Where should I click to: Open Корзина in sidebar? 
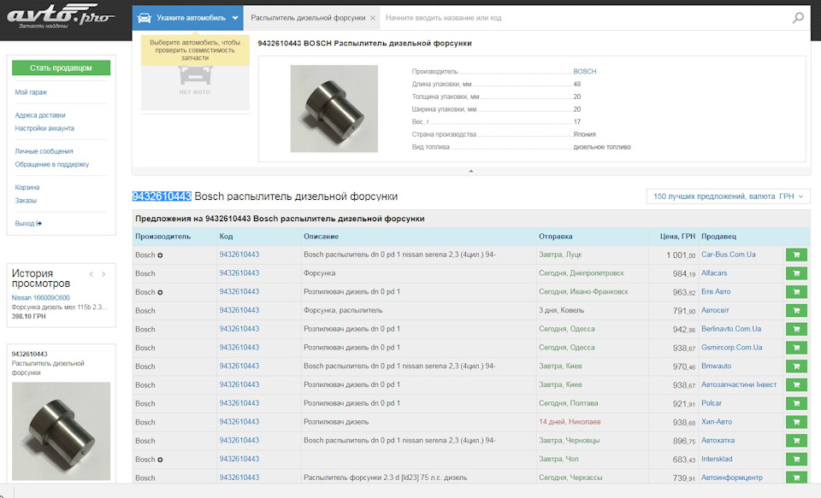[27, 187]
